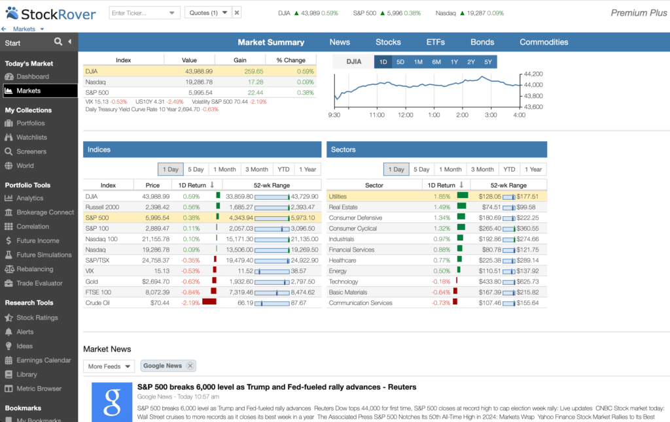
Task: Click the back arrow beside Markets breadcrumb
Action: 4,29
